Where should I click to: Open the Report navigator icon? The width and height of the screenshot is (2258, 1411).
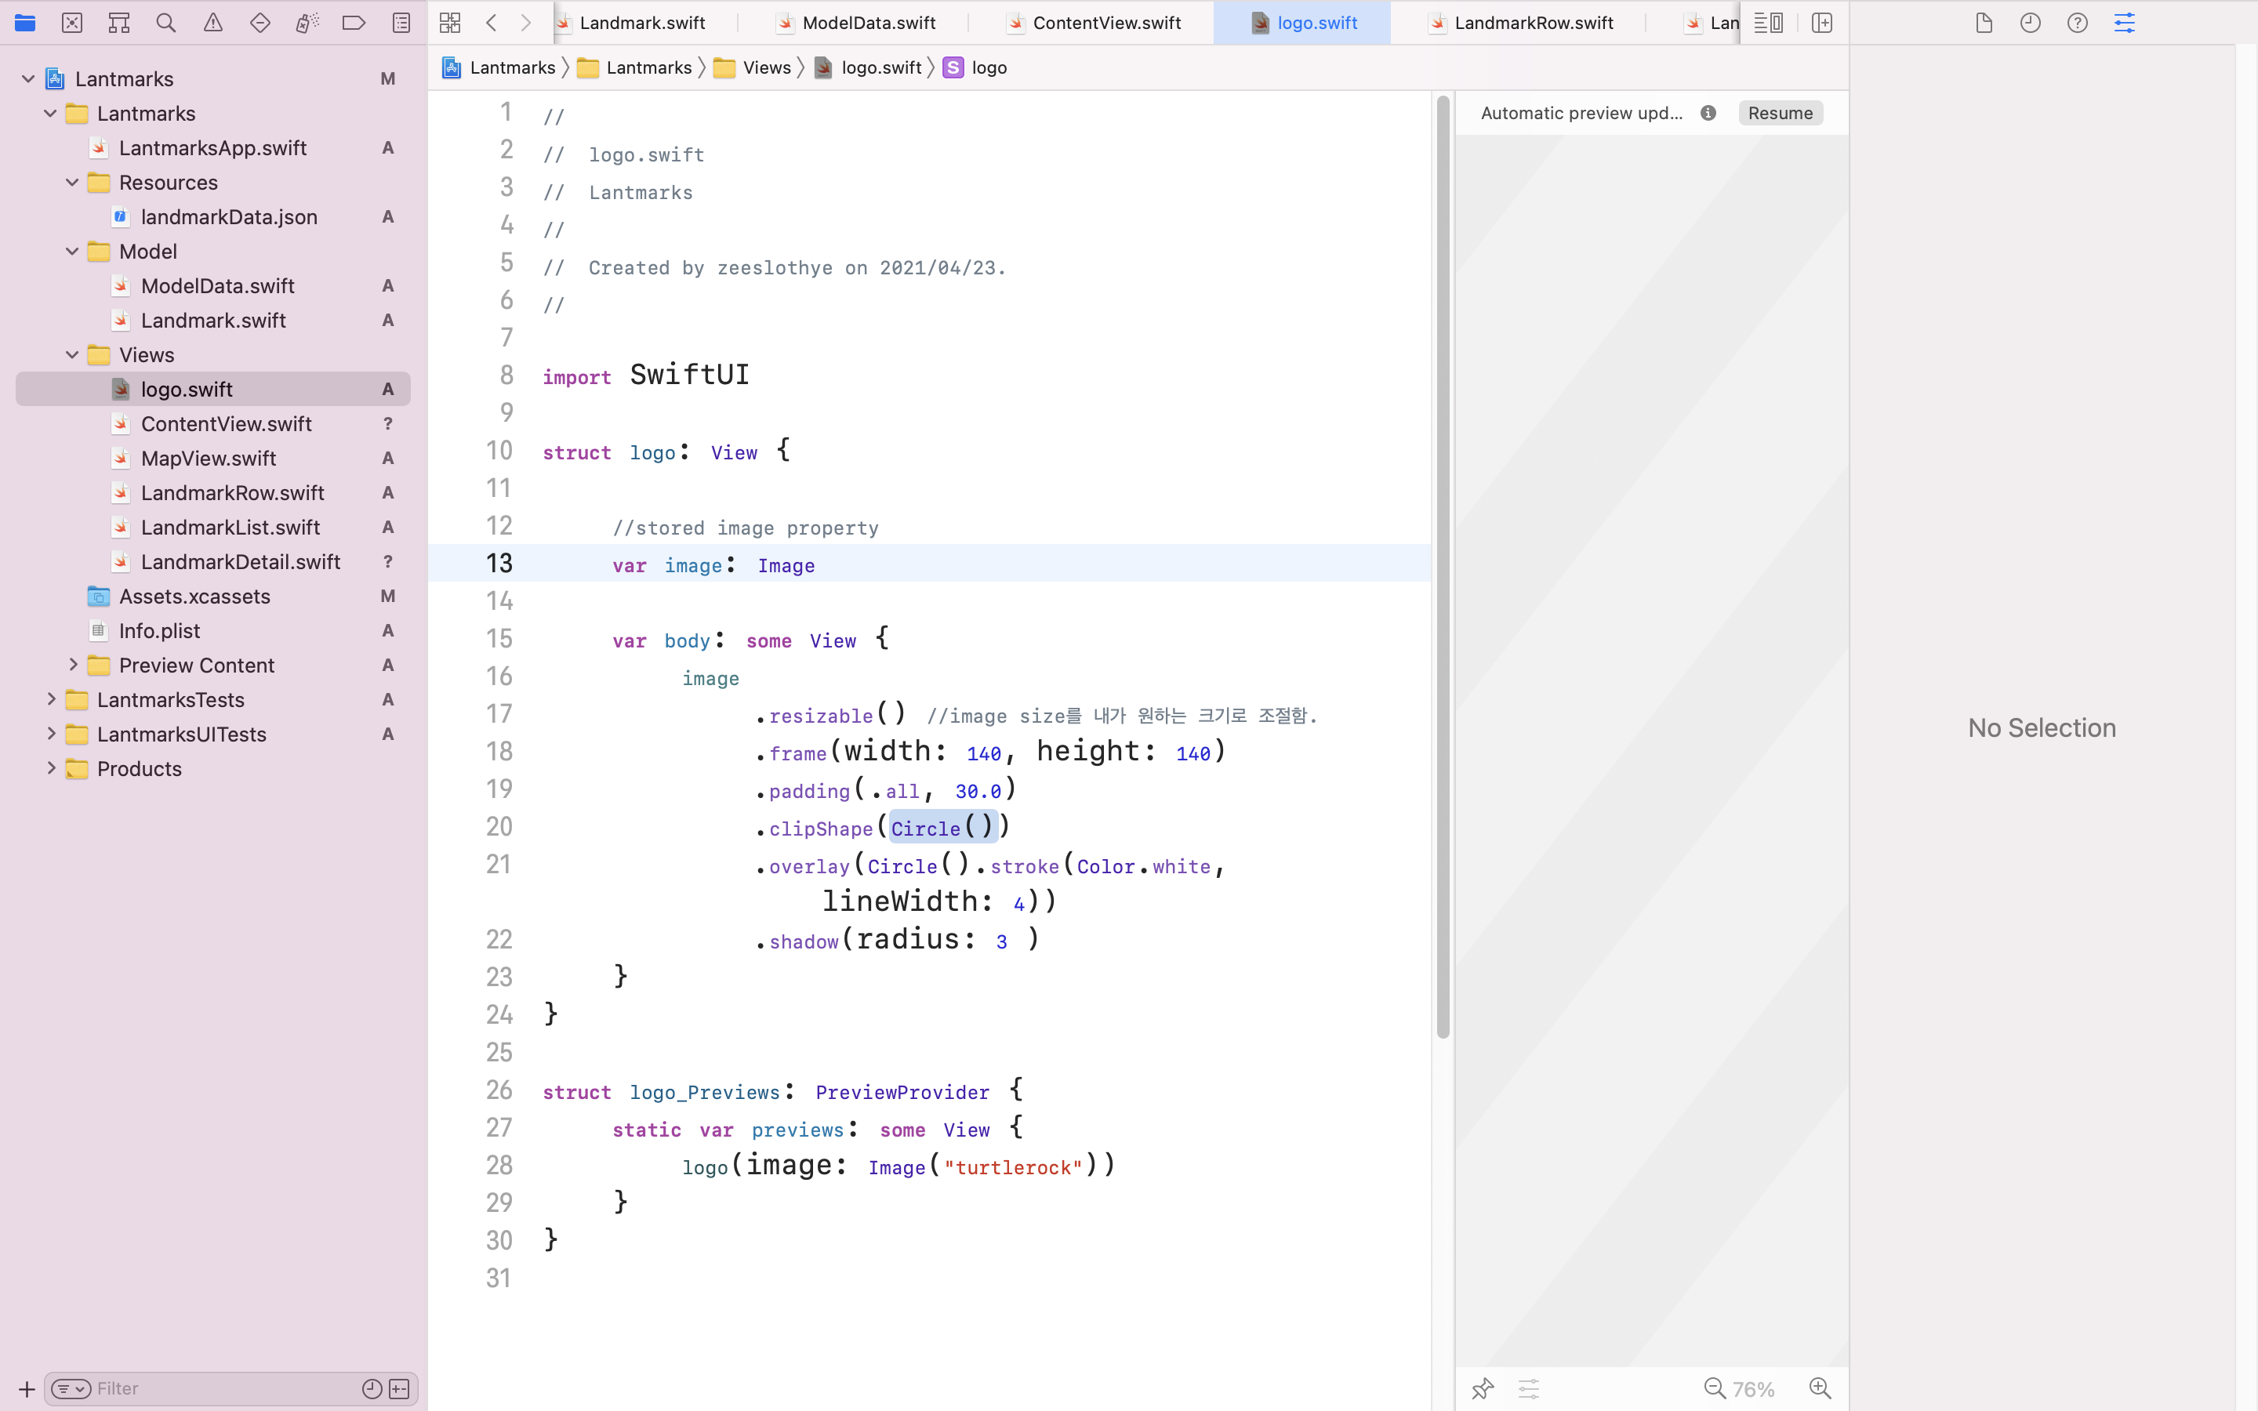[401, 23]
